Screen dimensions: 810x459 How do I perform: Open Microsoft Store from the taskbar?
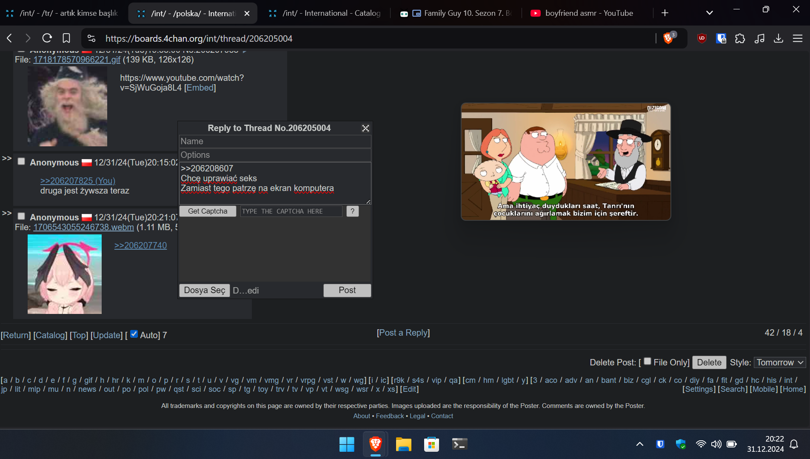tap(431, 444)
